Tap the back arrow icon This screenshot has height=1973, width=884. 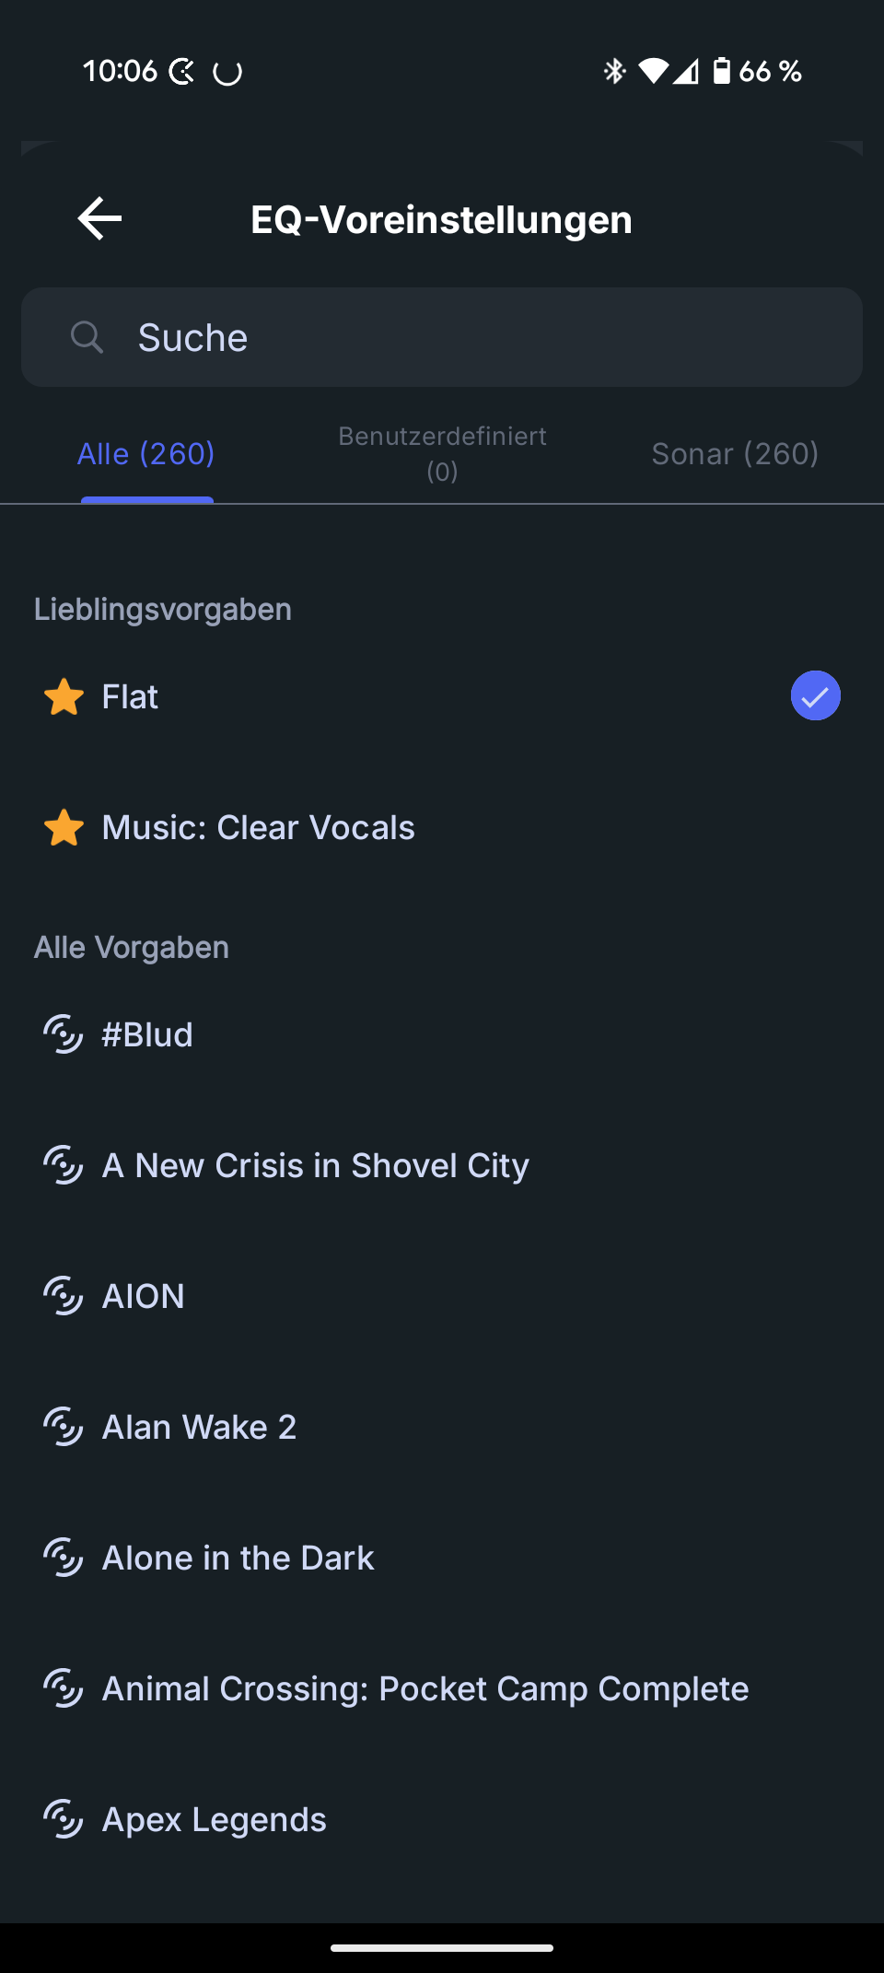click(x=99, y=219)
